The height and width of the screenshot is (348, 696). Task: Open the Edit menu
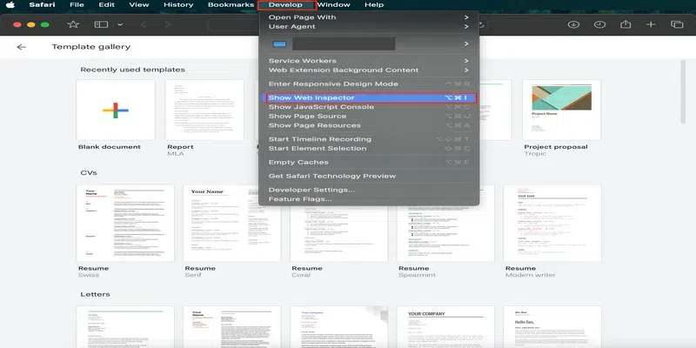coord(106,5)
